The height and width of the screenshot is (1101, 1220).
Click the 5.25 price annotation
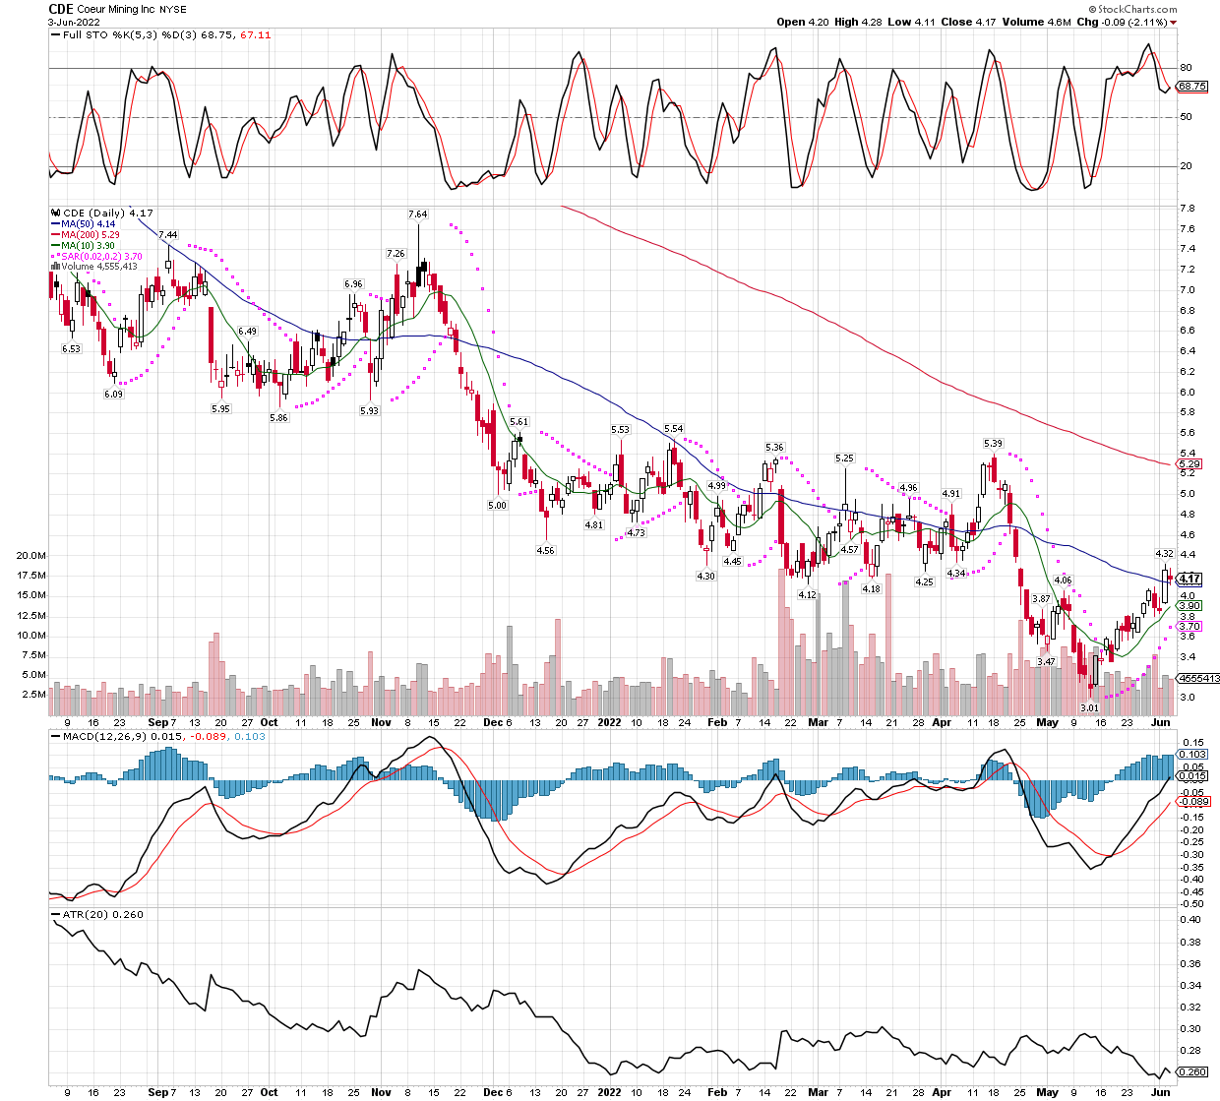(844, 458)
